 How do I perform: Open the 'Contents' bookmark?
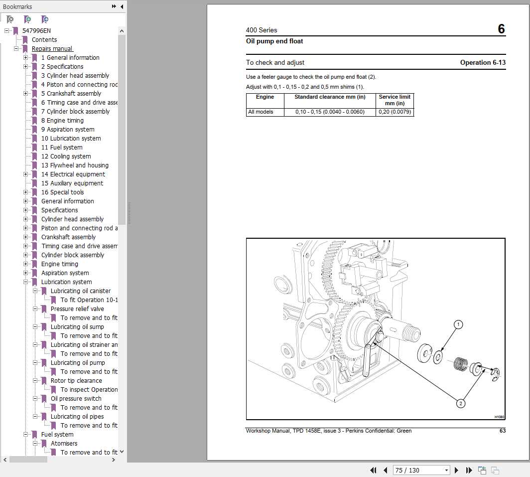point(44,39)
